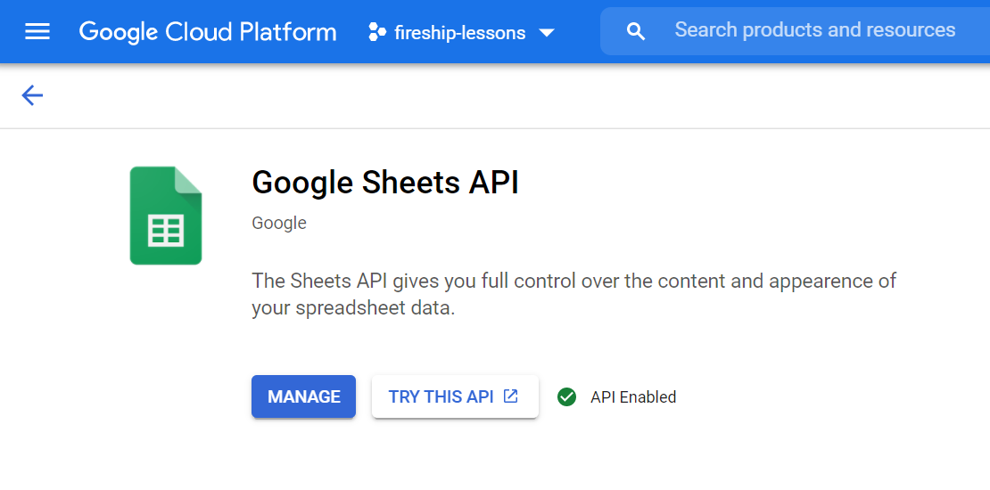Click the project hexagon dots icon
The image size is (990, 490).
tap(376, 33)
